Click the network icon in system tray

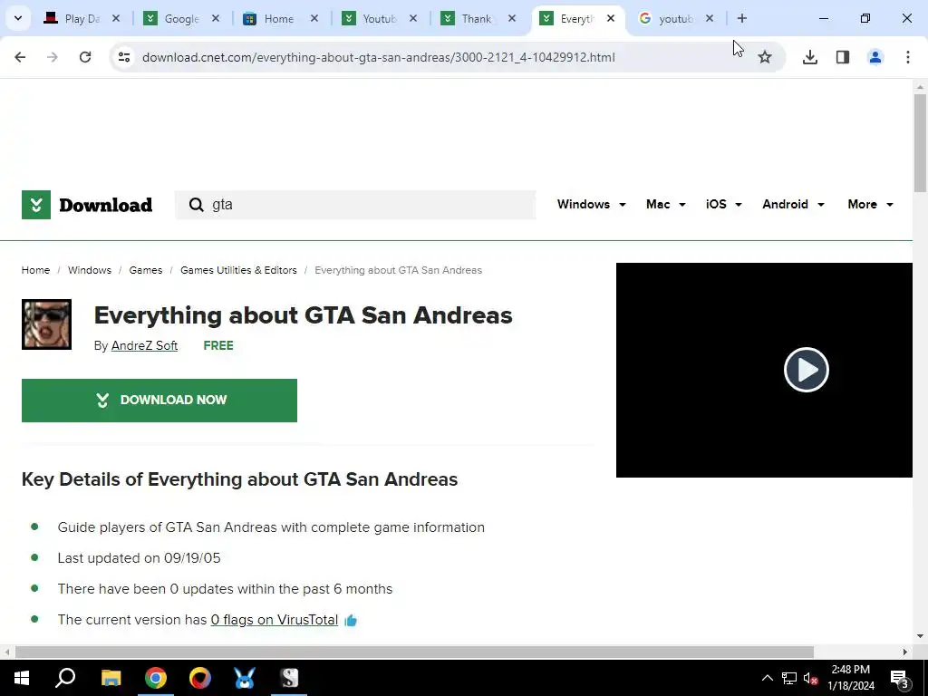[x=789, y=678]
